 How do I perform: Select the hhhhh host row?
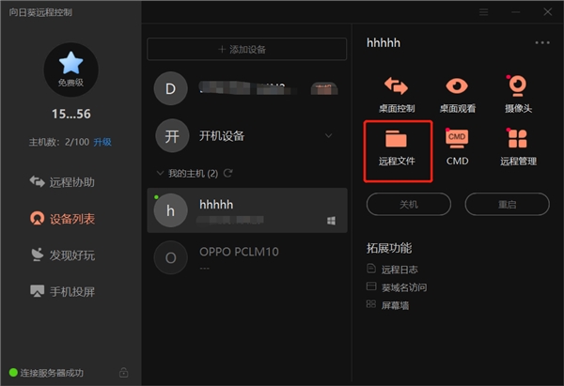coord(247,210)
